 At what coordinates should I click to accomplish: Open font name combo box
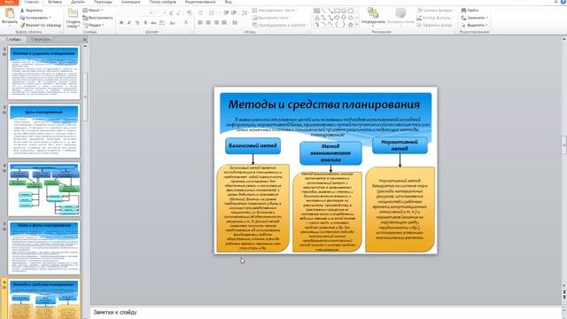(x=136, y=12)
